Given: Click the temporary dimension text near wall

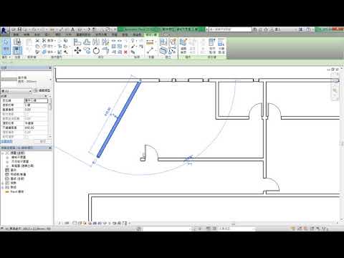Looking at the screenshot, I should [108, 111].
